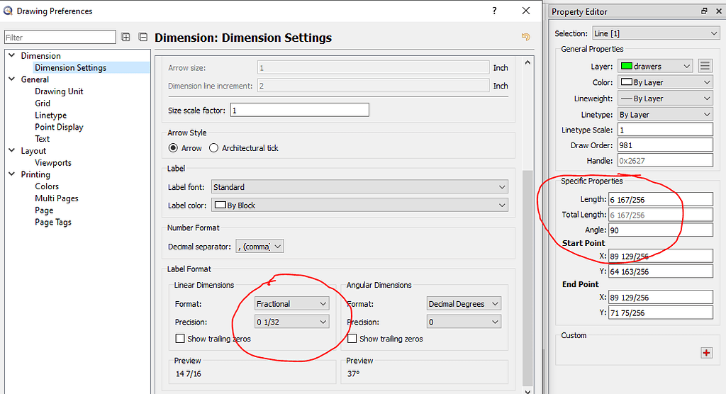Screen dimensions: 726x394
Task: Collapse the Dimension tree node
Action: click(x=11, y=55)
